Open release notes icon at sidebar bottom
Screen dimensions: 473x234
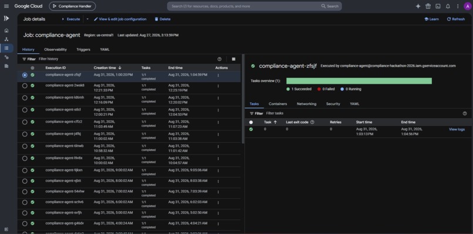(x=6, y=229)
